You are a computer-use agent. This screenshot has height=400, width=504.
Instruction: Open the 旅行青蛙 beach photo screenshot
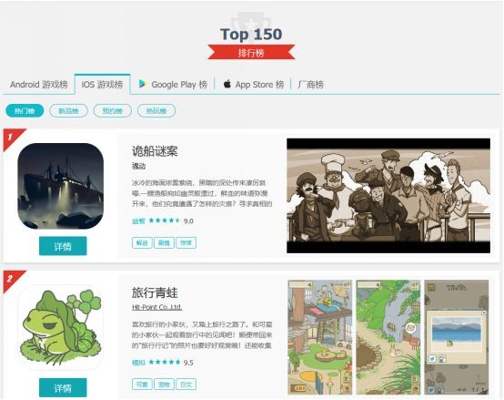tap(457, 337)
